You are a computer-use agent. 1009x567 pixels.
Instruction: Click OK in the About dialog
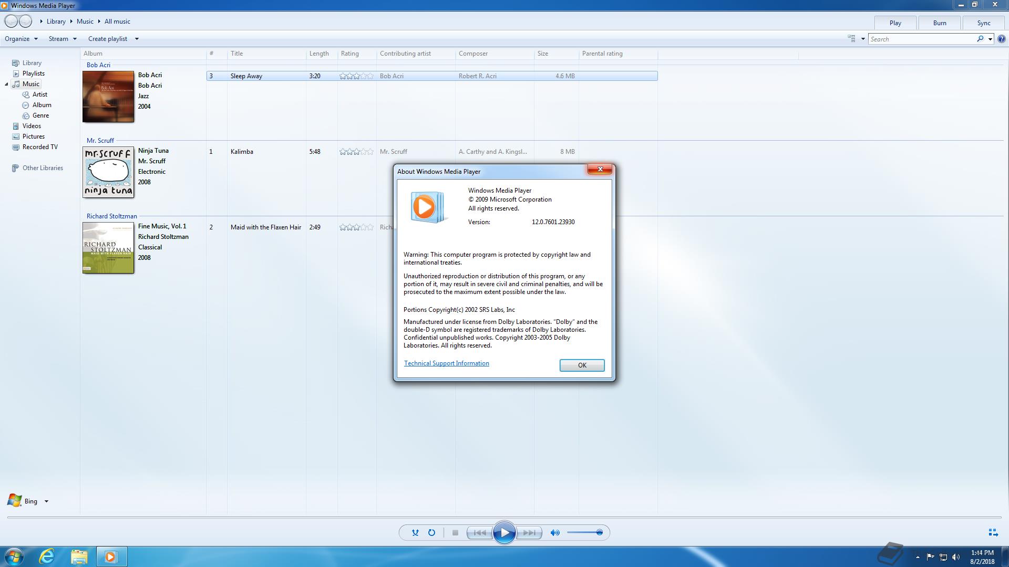click(582, 365)
